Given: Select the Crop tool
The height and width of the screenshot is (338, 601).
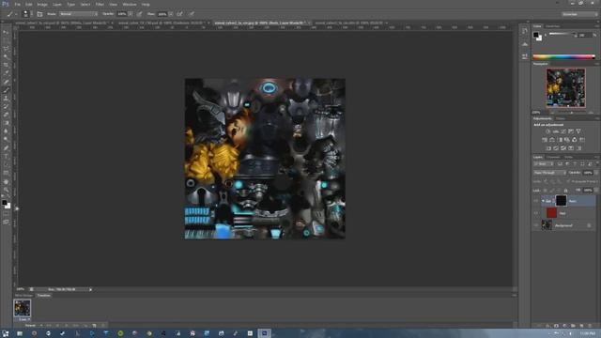Looking at the screenshot, I should coord(6,65).
